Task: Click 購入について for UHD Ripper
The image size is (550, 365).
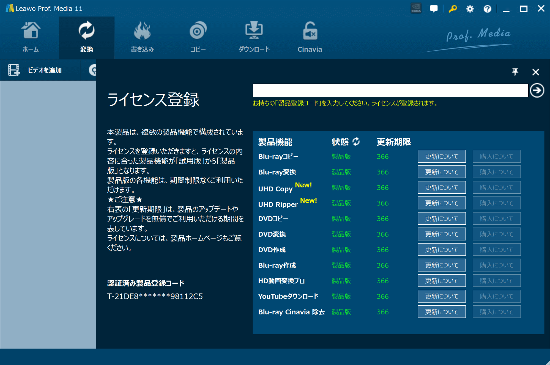Action: pyautogui.click(x=497, y=203)
